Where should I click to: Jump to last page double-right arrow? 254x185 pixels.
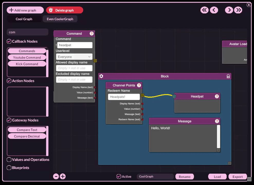coord(238,10)
